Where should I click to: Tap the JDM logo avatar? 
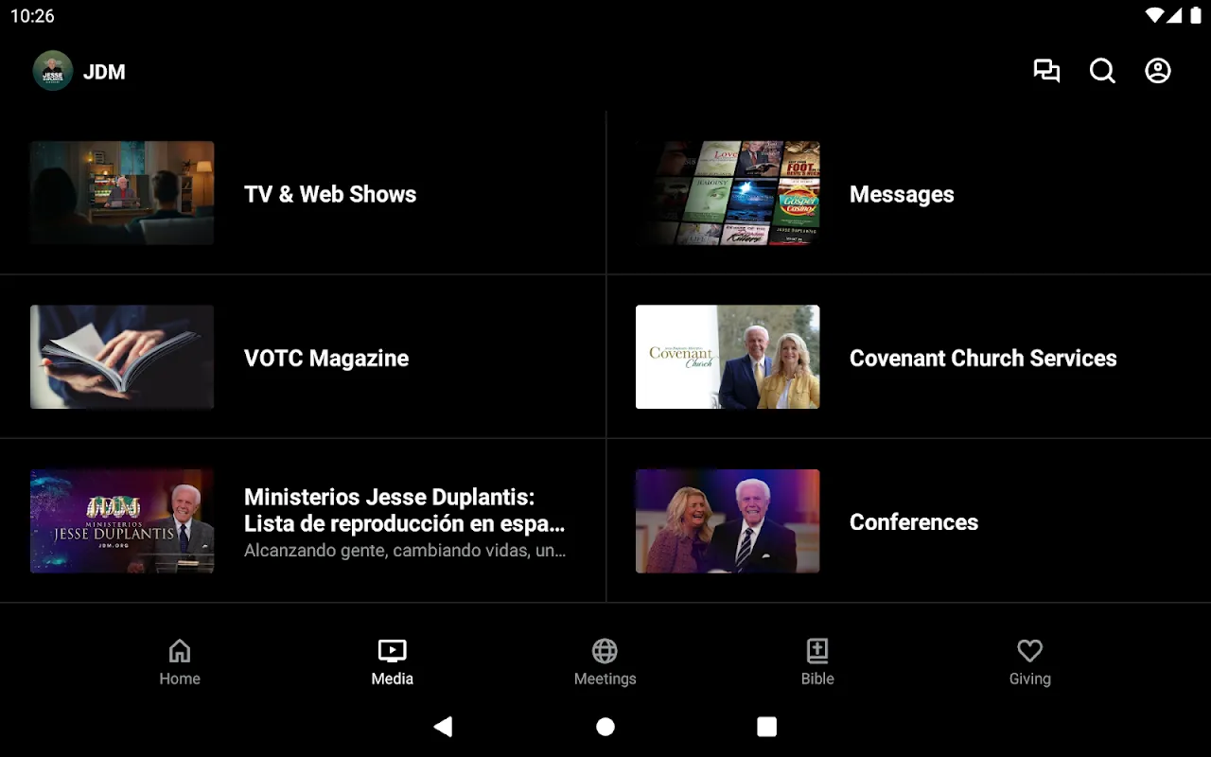click(x=53, y=71)
